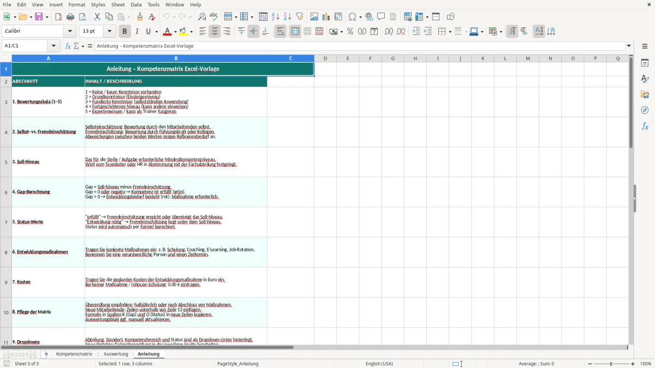Open the Font Size dropdown

(x=109, y=32)
